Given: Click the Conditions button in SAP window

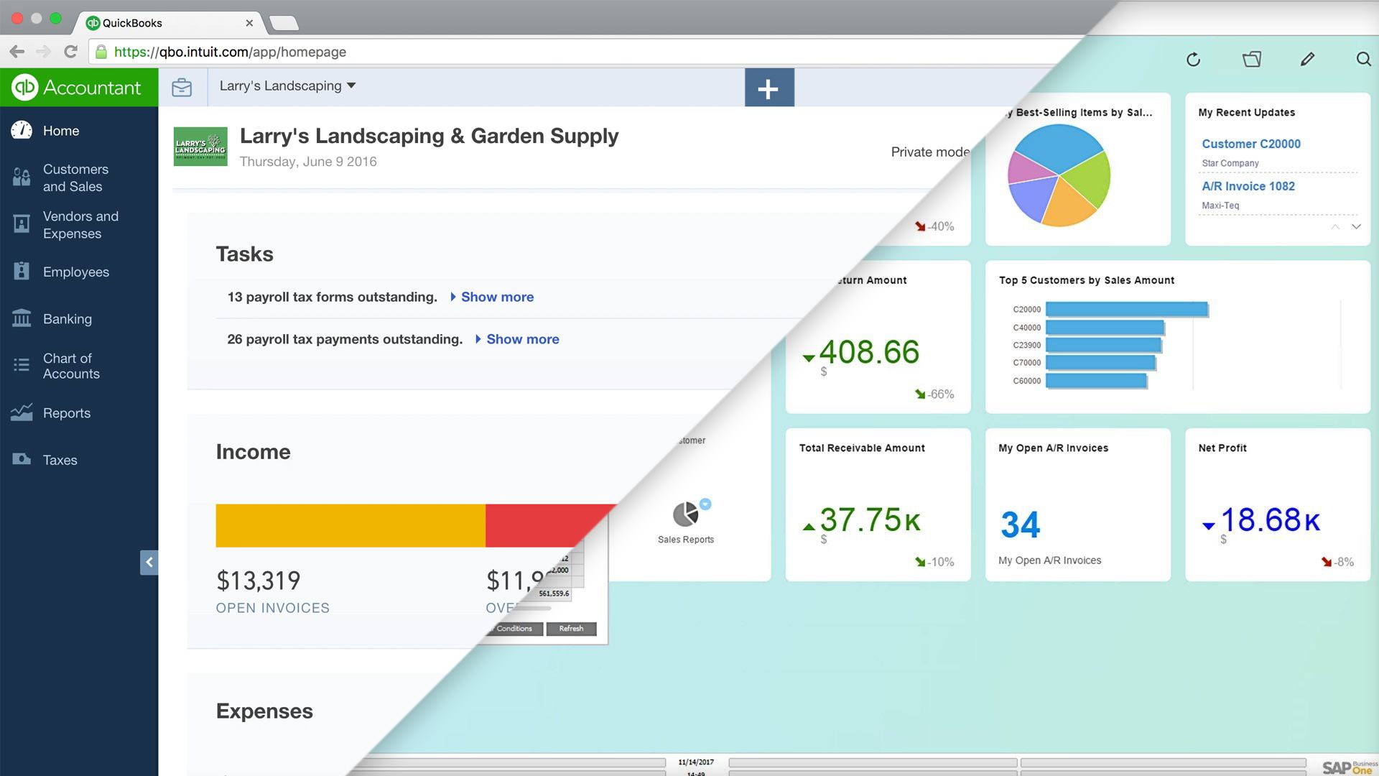Looking at the screenshot, I should (x=514, y=629).
